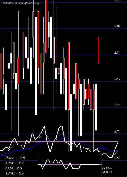Click the 2.75 price axis label
The width and height of the screenshot is (127, 177).
117,105
